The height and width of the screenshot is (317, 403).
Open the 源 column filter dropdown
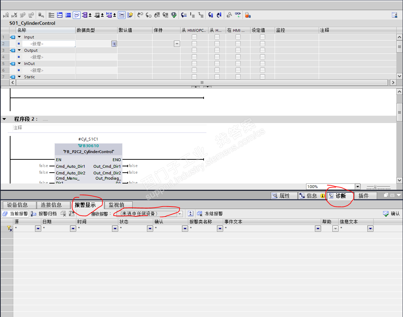coord(38,229)
